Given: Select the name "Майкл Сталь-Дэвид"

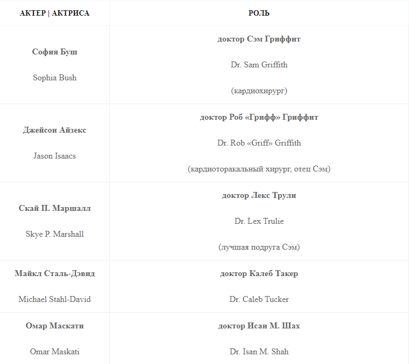Looking at the screenshot, I should 54,273.
